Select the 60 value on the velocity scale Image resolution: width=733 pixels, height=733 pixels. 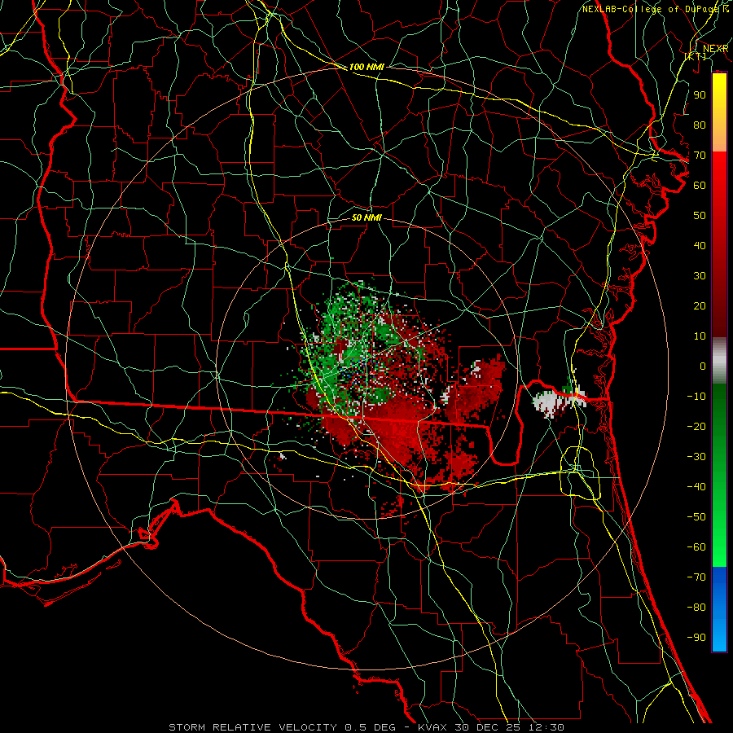pos(700,185)
